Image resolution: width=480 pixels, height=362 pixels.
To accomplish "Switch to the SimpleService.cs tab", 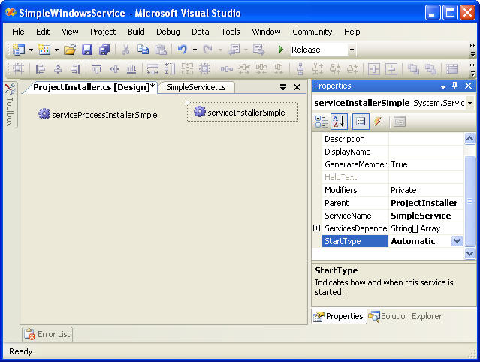I will pyautogui.click(x=196, y=87).
